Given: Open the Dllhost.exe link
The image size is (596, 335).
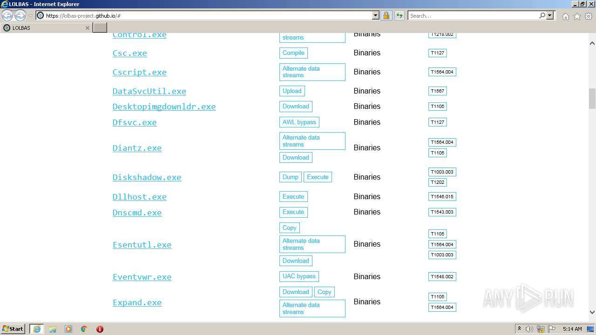Looking at the screenshot, I should point(139,197).
